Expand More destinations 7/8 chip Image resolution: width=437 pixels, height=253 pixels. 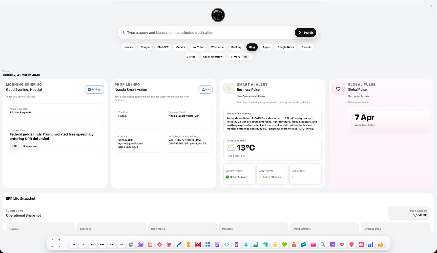tap(240, 57)
